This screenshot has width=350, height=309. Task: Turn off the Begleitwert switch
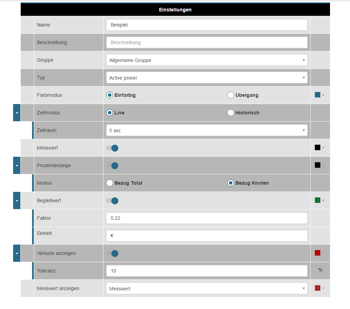[x=112, y=201]
